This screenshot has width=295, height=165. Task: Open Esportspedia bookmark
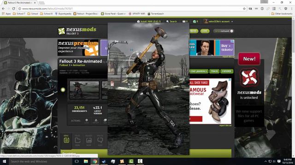click(x=63, y=14)
